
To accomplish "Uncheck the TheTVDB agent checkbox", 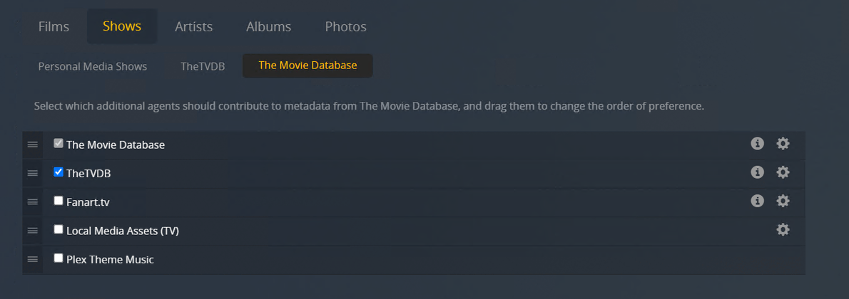I will coord(59,172).
